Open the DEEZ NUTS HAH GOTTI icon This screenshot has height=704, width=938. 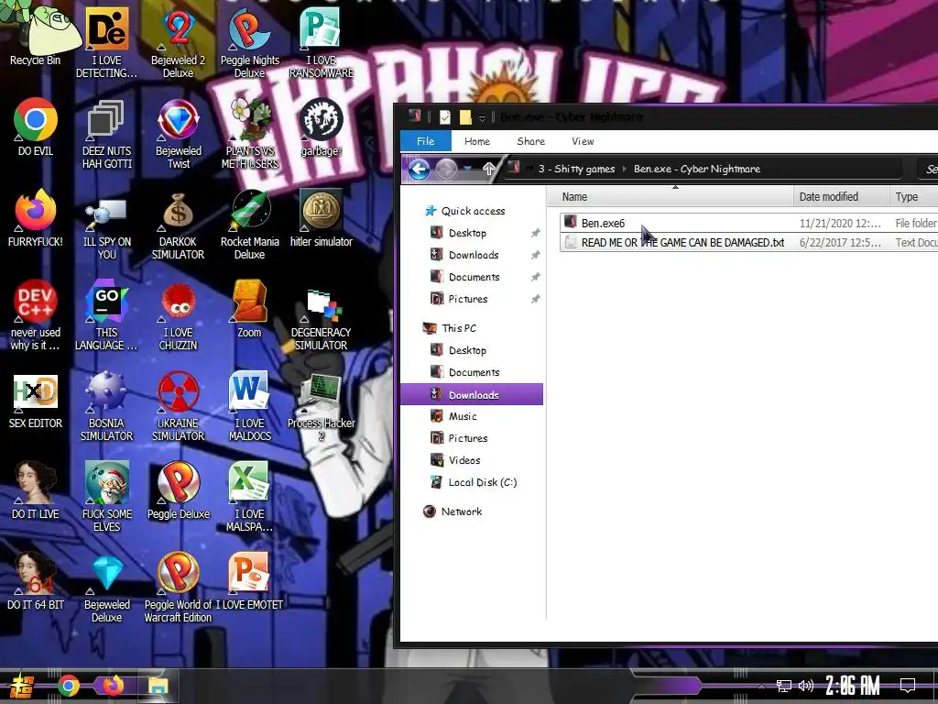(106, 133)
